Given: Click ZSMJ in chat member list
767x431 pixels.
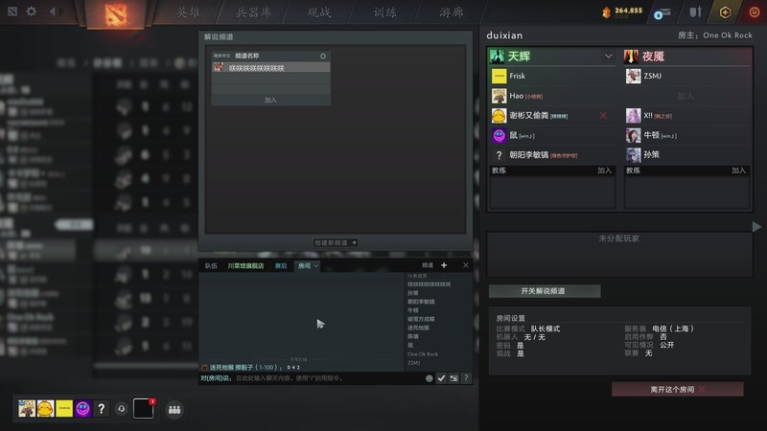Looking at the screenshot, I should coord(414,363).
